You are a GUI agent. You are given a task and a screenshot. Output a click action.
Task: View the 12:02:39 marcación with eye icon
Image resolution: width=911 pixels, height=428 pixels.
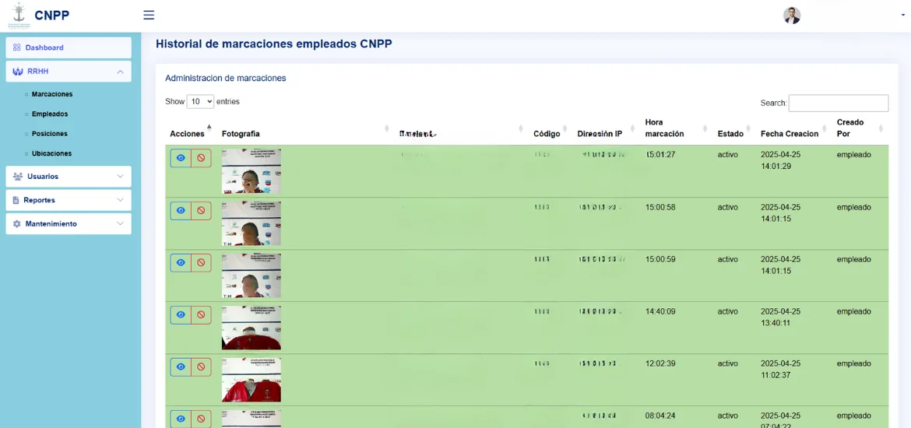[181, 367]
